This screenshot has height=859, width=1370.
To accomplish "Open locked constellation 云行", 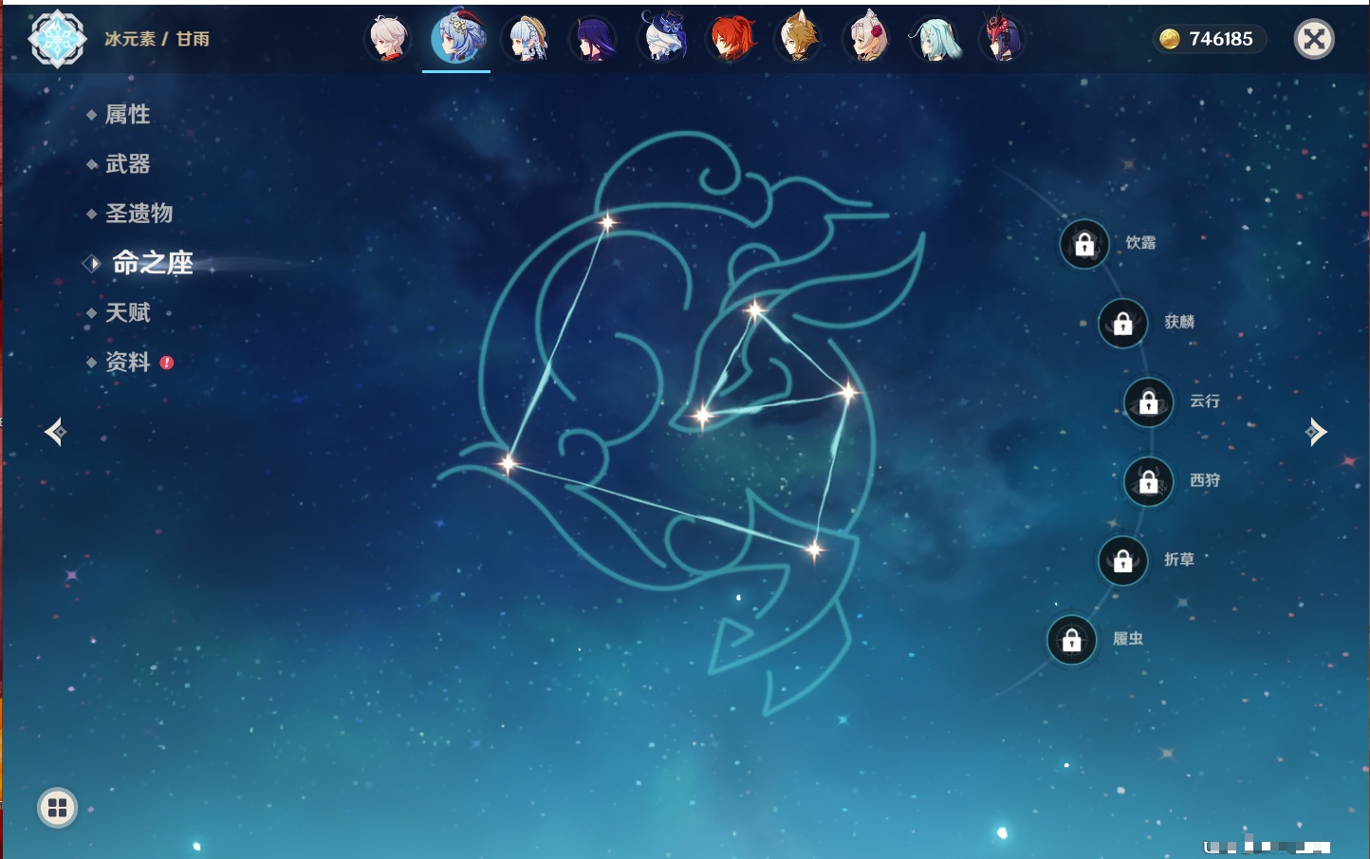I will coord(1149,402).
